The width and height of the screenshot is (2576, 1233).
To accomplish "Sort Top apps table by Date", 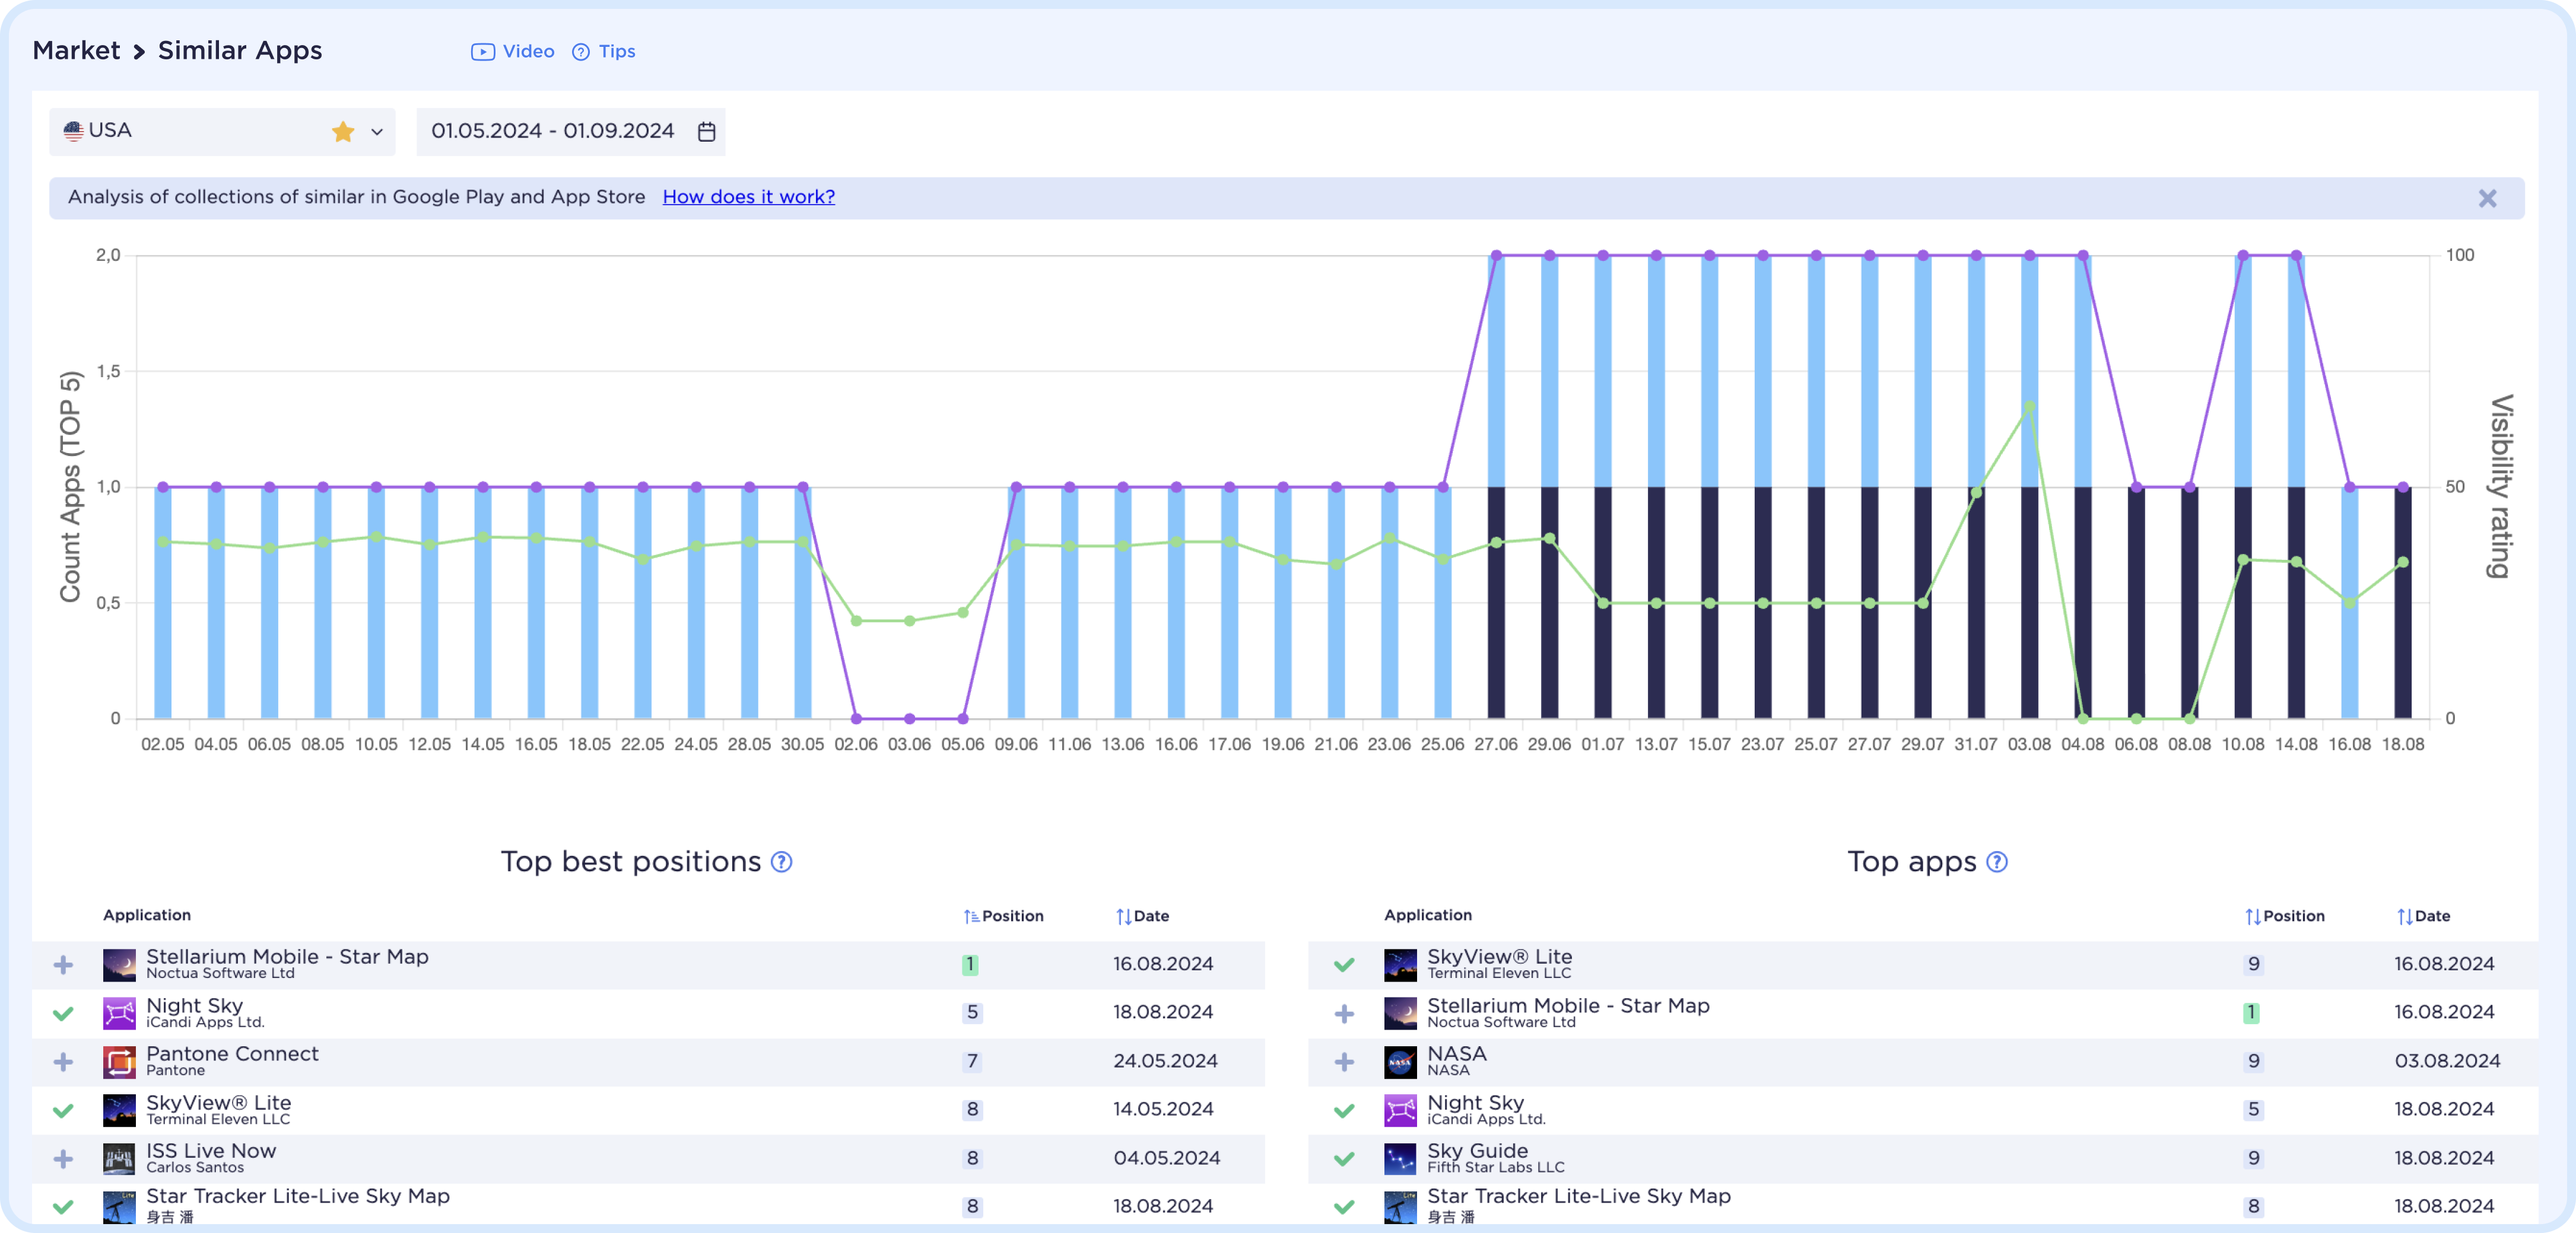I will [2423, 915].
